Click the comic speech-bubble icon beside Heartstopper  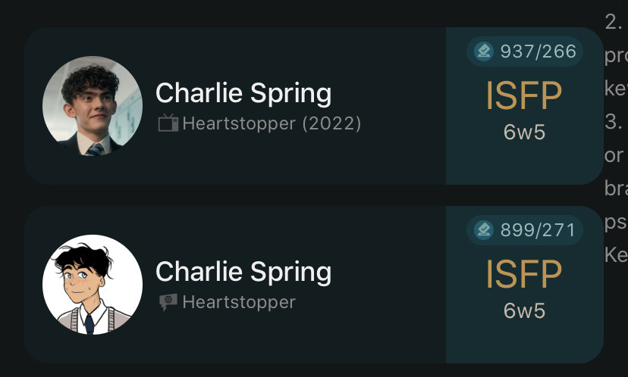coord(168,302)
